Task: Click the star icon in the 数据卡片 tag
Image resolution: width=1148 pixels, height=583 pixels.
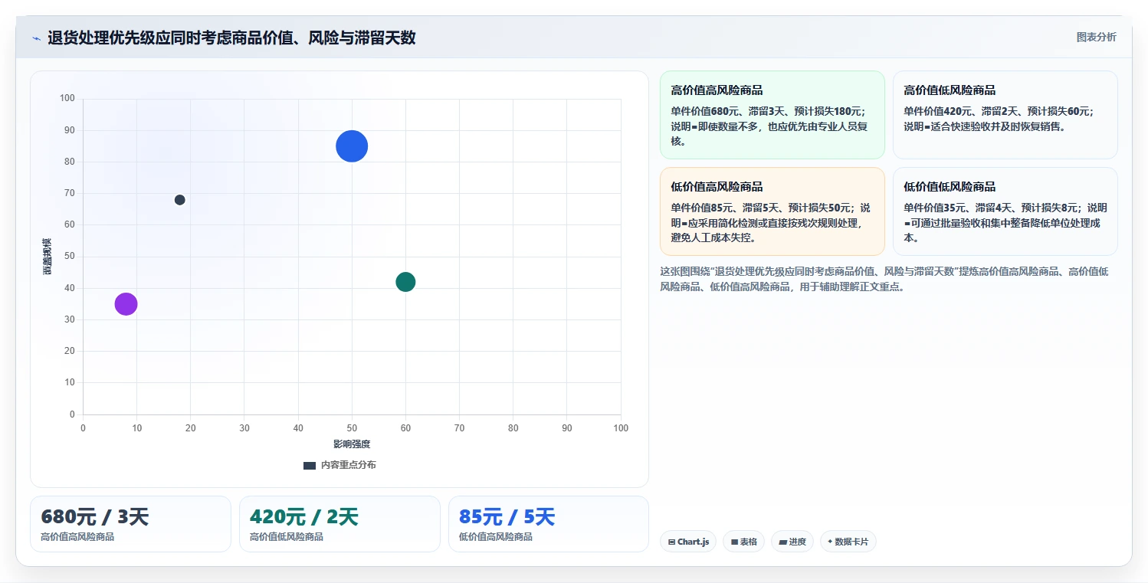Action: point(830,542)
